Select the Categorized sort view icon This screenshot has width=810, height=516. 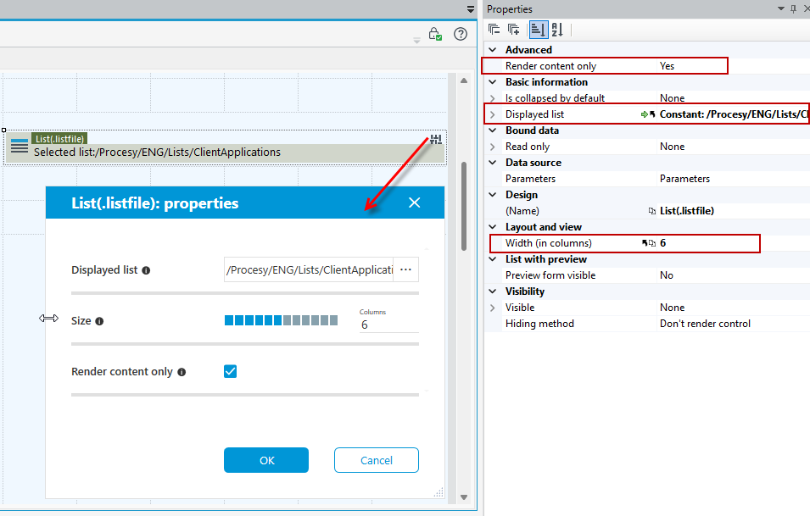point(538,30)
